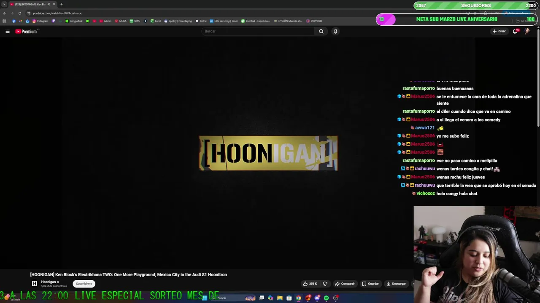Open File Explorer from taskbar

[x=280, y=298]
